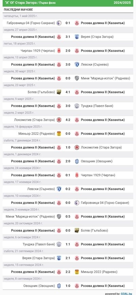Click the Локомотив crest in the 2 март match
This screenshot has height=295, width=136.
pyautogui.click(x=59, y=120)
